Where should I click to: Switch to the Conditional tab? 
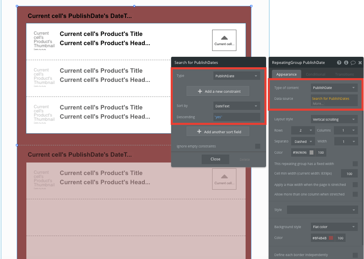315,74
